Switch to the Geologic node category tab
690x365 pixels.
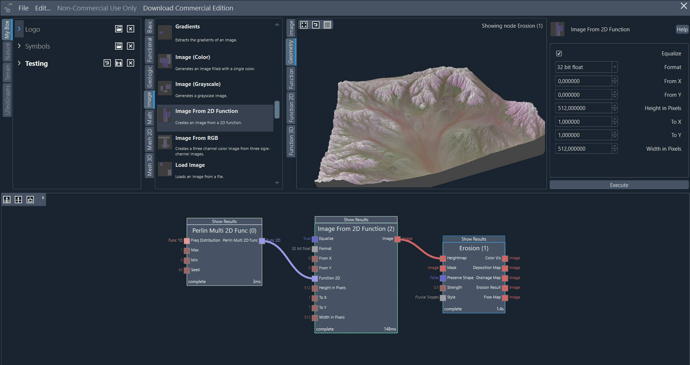149,73
